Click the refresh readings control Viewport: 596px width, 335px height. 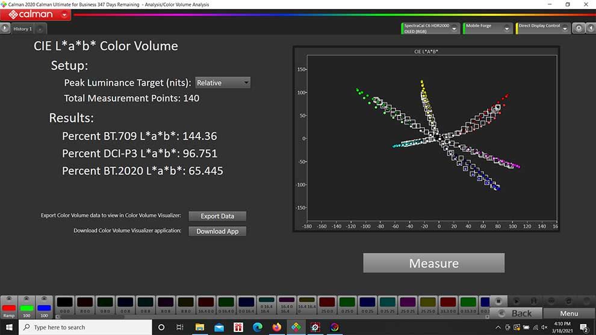coord(569,301)
